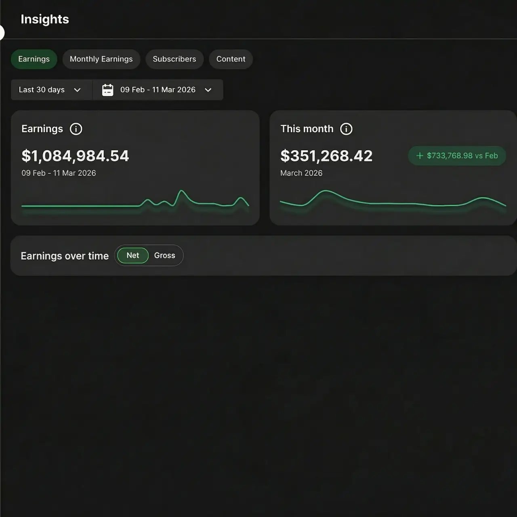This screenshot has height=517, width=517.
Task: Click chevron next to date range
Action: (208, 90)
